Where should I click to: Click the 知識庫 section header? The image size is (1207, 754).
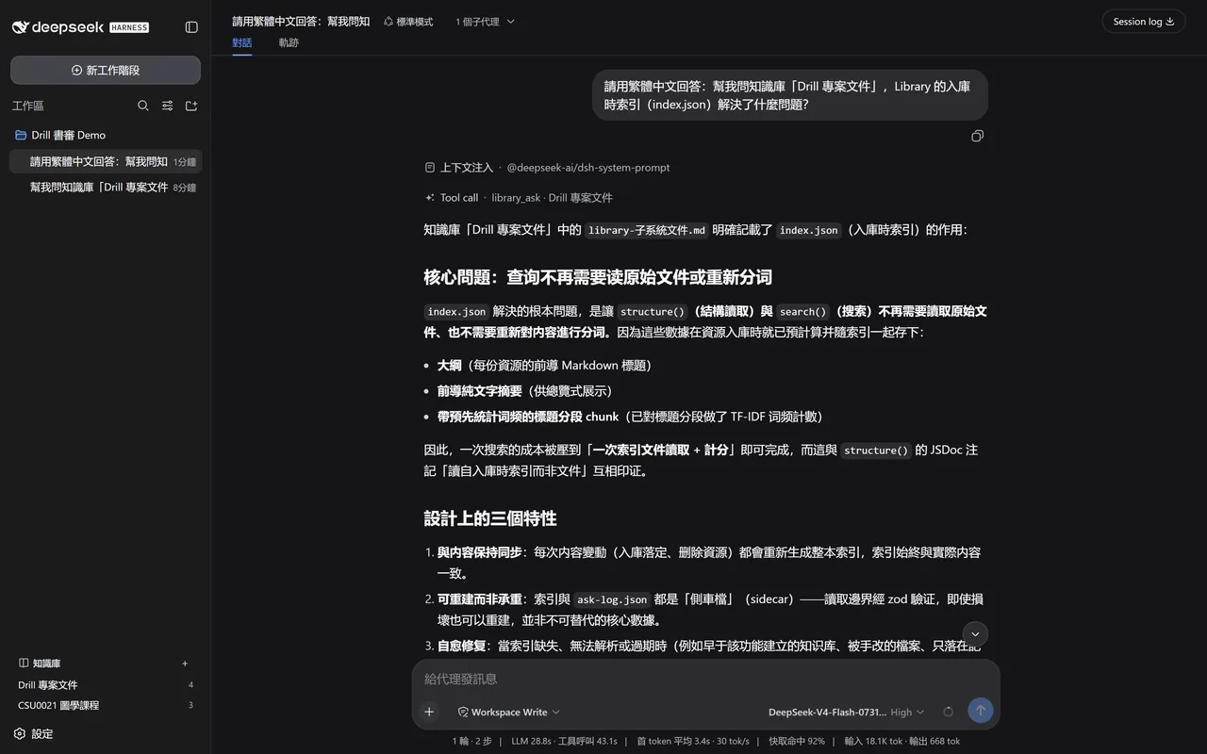(40, 664)
